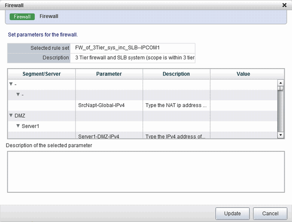Click the Parameter column header

click(x=109, y=74)
